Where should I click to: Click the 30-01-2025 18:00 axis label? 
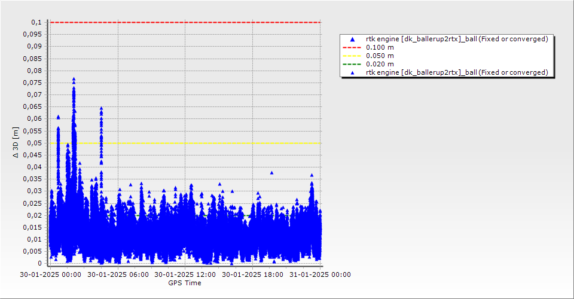[x=252, y=274]
